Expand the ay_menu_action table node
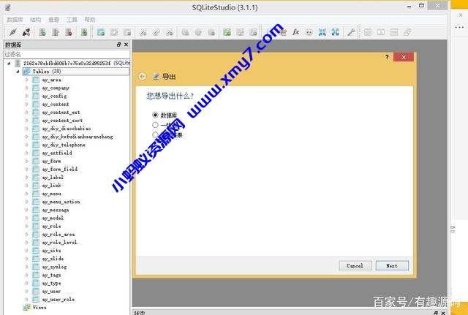Image resolution: width=468 pixels, height=315 pixels. click(27, 202)
